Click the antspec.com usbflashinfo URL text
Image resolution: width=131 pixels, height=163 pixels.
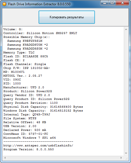click(x=38, y=146)
